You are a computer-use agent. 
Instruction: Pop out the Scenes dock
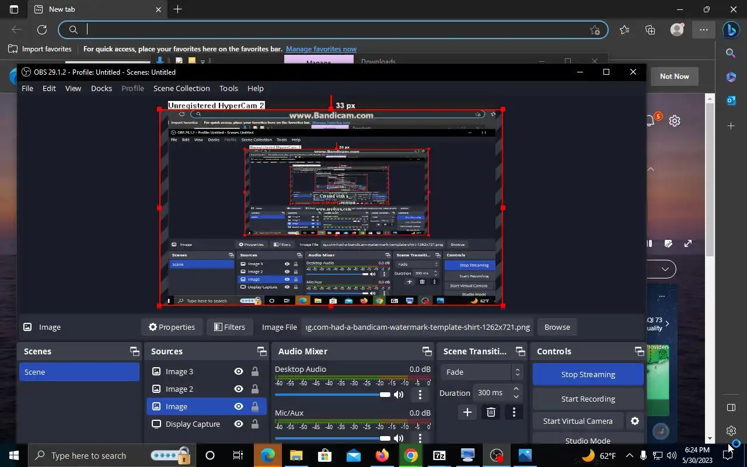pos(134,351)
